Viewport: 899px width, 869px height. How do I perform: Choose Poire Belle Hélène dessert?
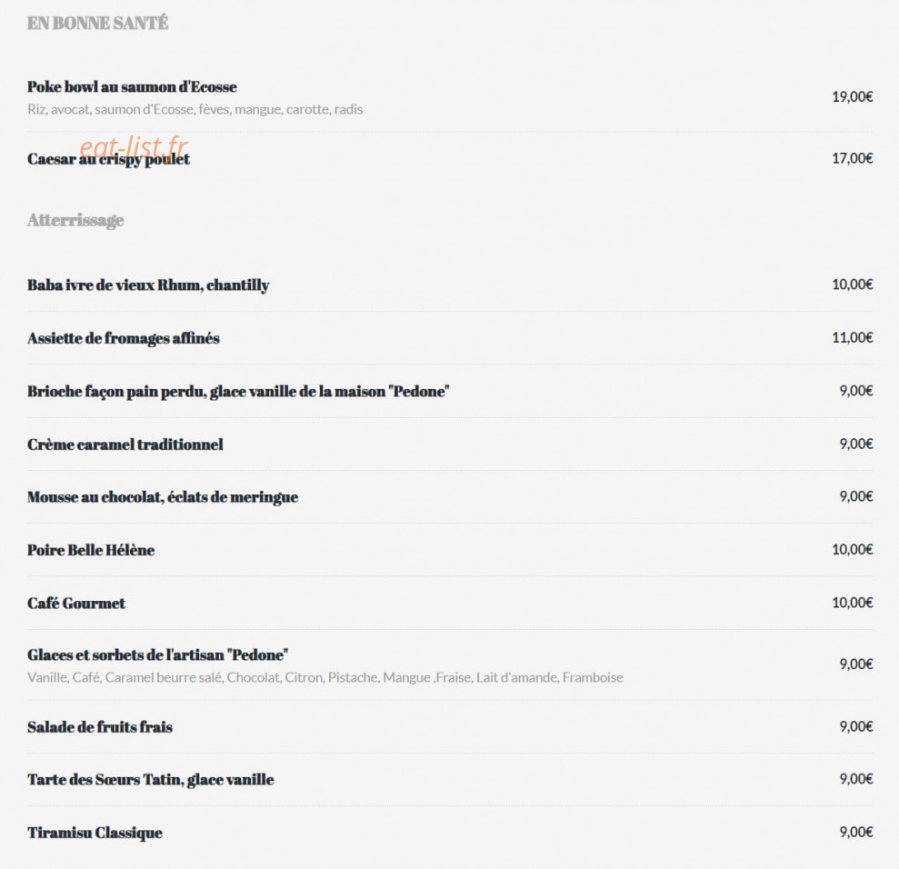(91, 550)
